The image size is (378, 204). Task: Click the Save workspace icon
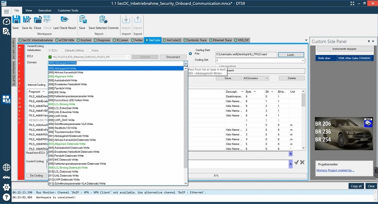[16, 20]
